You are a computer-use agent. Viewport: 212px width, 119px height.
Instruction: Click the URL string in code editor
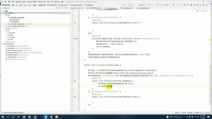click(132, 73)
